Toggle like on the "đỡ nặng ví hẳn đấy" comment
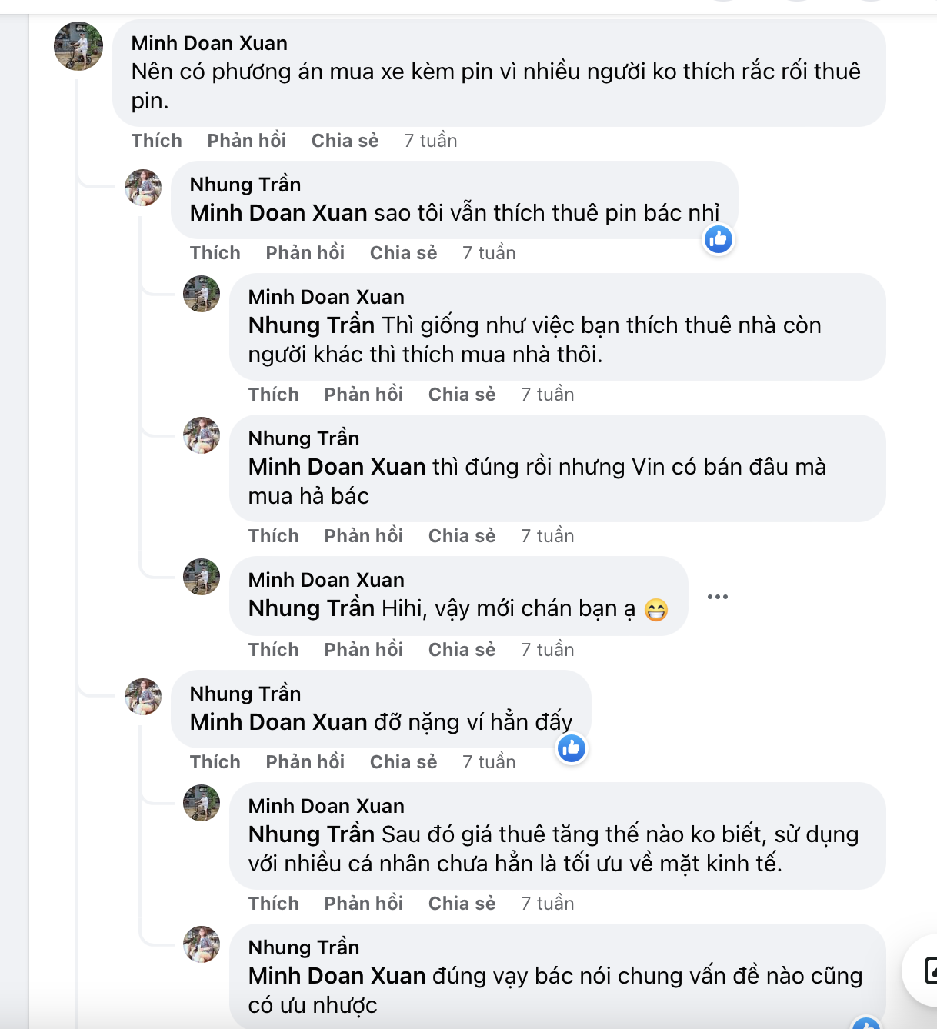The width and height of the screenshot is (937, 1029). (215, 761)
